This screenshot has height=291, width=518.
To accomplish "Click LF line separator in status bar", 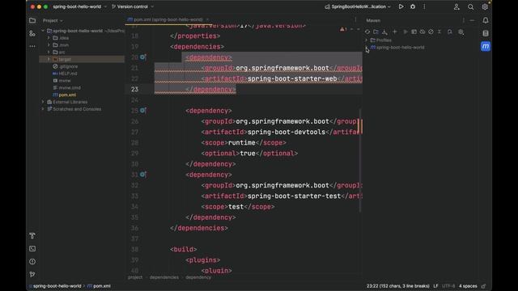I will (x=435, y=286).
